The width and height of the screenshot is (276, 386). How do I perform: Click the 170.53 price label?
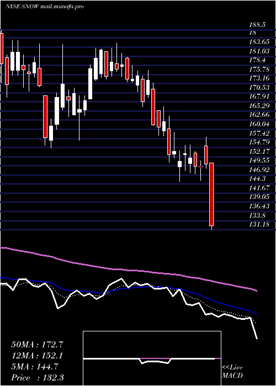click(x=259, y=88)
